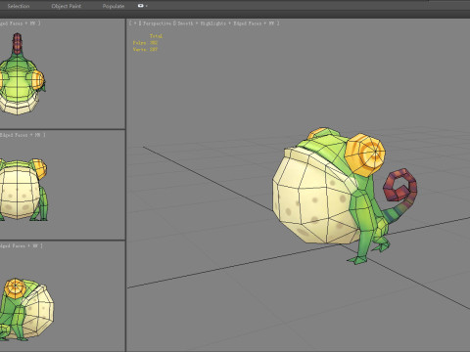Open the ribbon display options dropdown icon
The height and width of the screenshot is (352, 470).
tap(142, 6)
